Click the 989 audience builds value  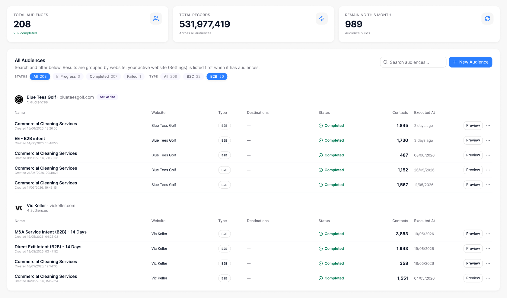pyautogui.click(x=354, y=24)
